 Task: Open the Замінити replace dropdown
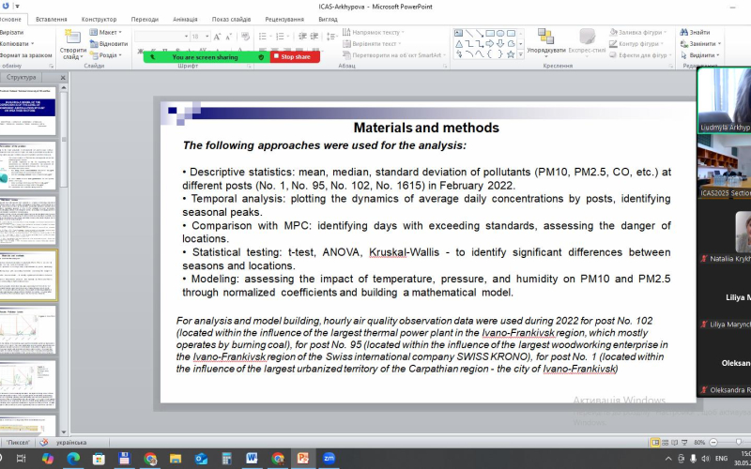coord(700,43)
